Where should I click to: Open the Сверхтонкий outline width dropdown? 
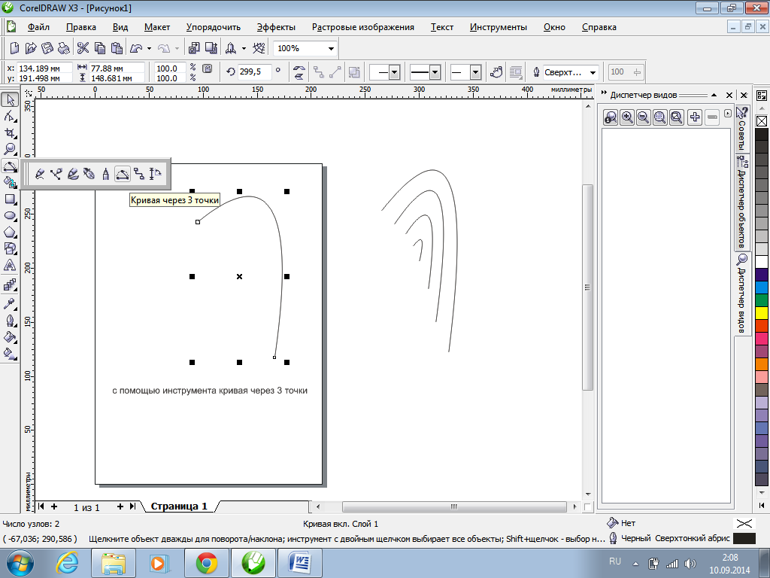coord(593,72)
